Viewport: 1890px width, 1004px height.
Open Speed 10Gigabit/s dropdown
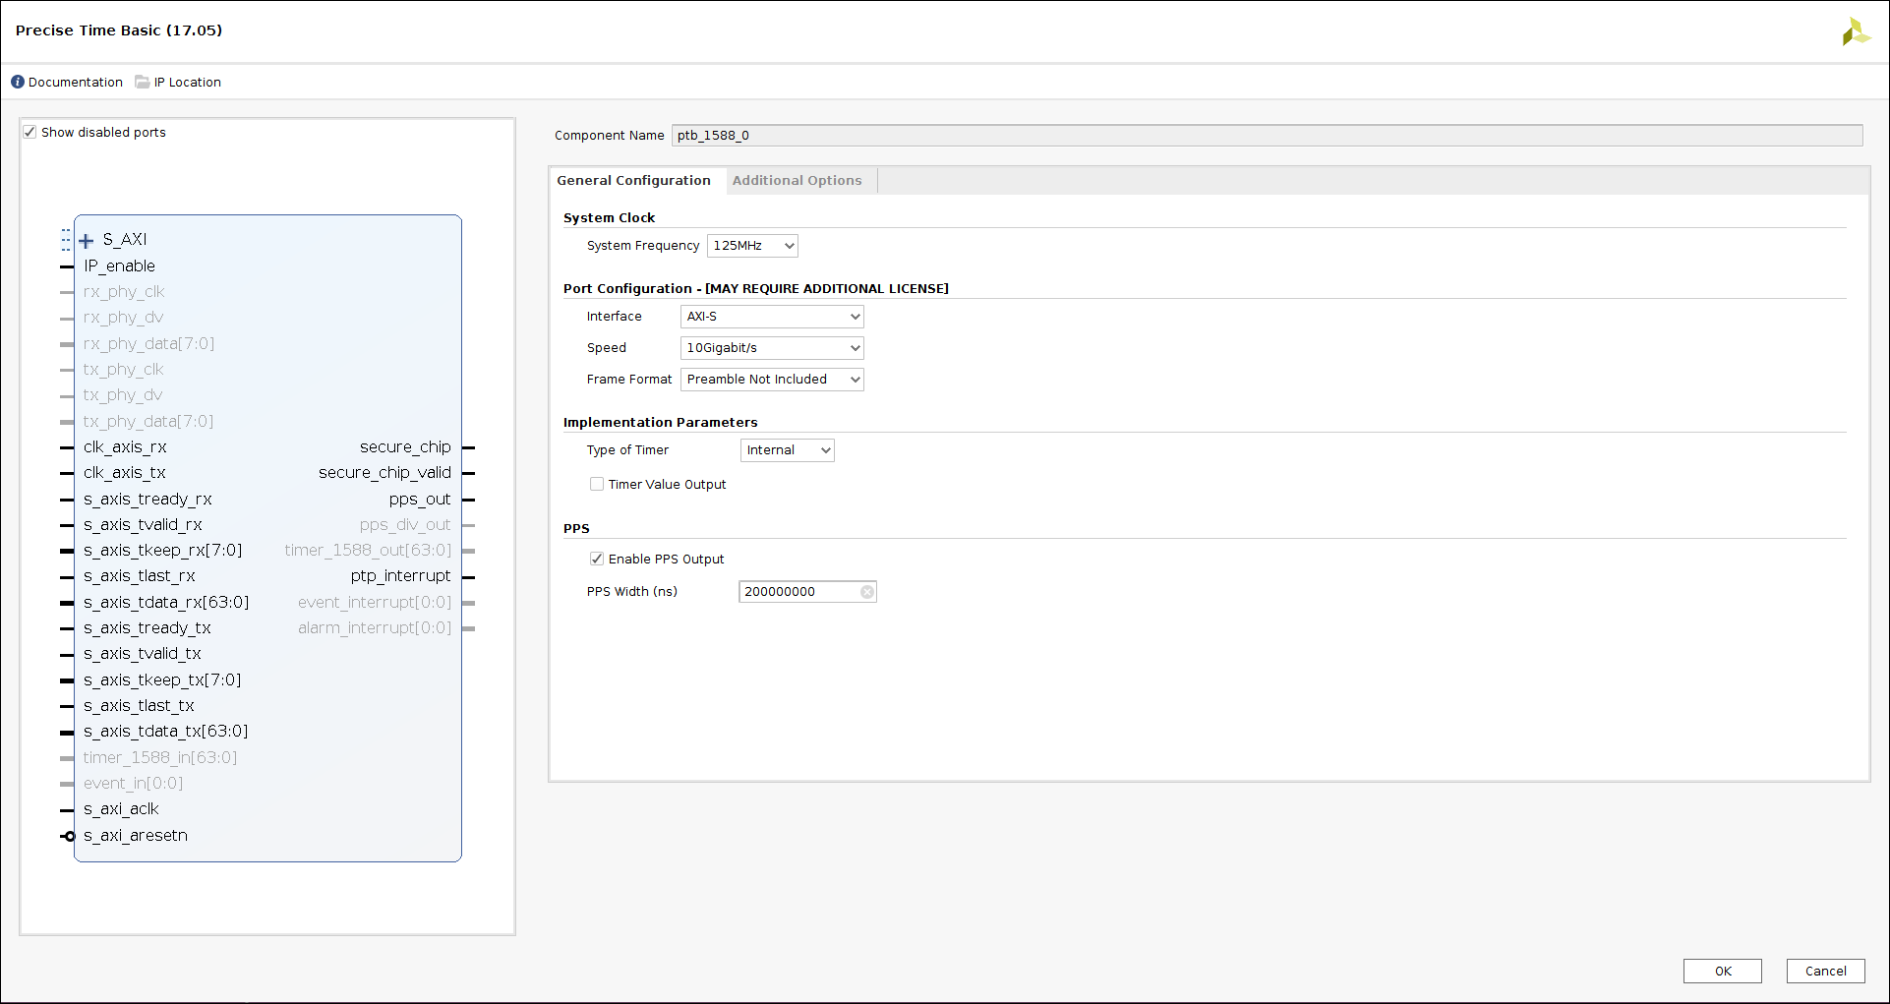coord(772,348)
